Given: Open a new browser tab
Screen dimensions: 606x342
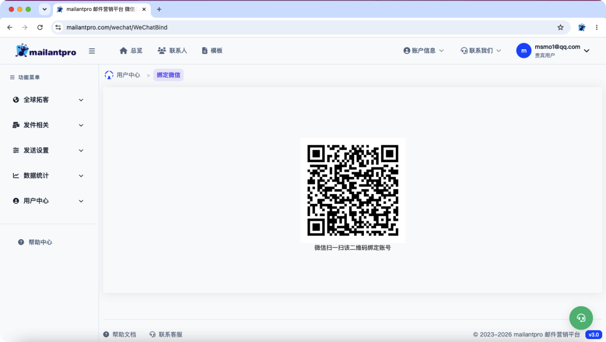Looking at the screenshot, I should pyautogui.click(x=159, y=9).
